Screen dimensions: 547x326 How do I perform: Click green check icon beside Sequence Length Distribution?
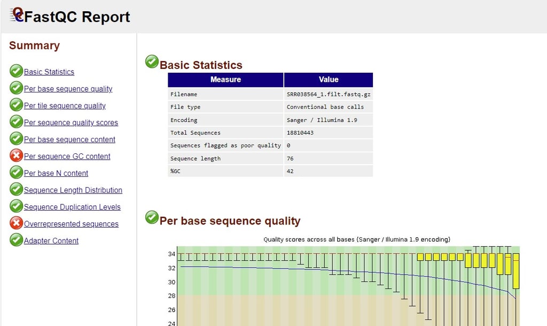16,189
